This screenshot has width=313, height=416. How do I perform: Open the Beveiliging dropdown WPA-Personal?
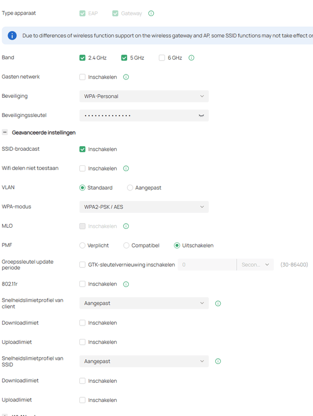pyautogui.click(x=144, y=96)
